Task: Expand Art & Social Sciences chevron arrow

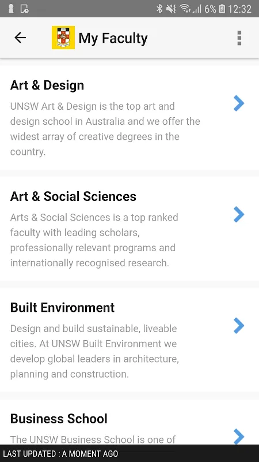Action: point(239,214)
